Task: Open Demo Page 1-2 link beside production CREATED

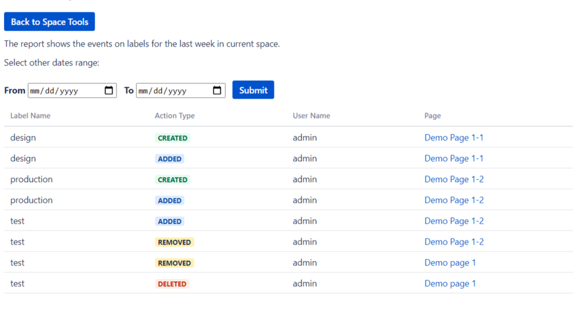Action: [454, 179]
